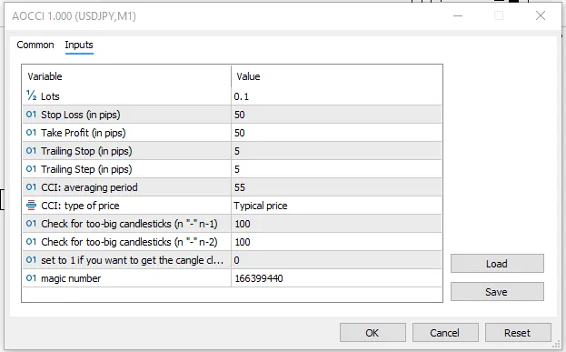Select the CCI: type of price label
Screen dimensions: 566x352
click(80, 206)
